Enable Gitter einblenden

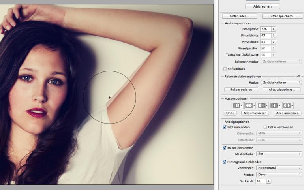(265, 127)
